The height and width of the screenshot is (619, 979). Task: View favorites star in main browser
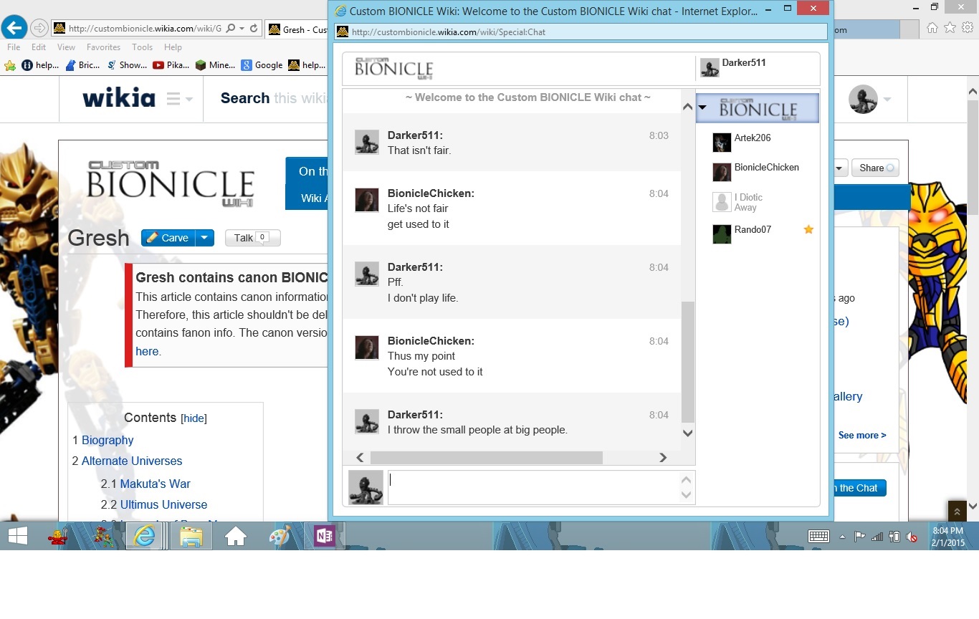[x=950, y=28]
